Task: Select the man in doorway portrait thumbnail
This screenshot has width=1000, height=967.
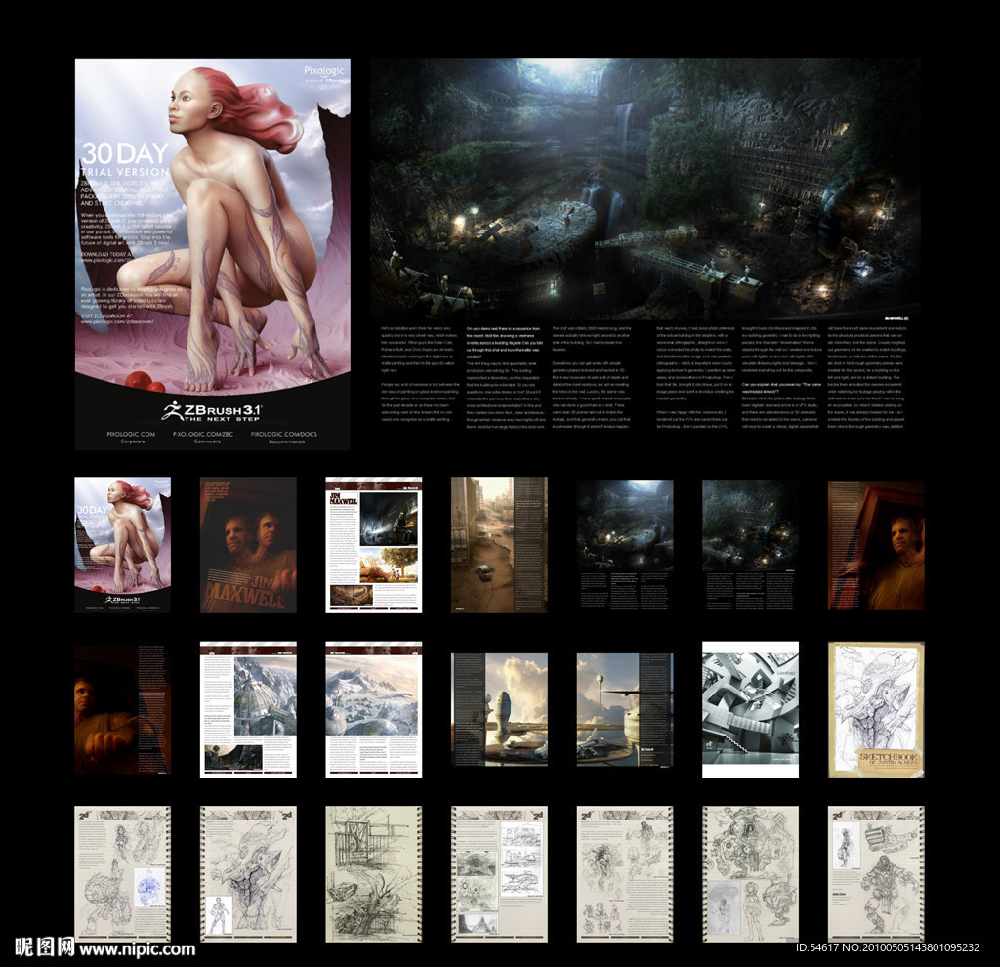Action: tap(876, 545)
